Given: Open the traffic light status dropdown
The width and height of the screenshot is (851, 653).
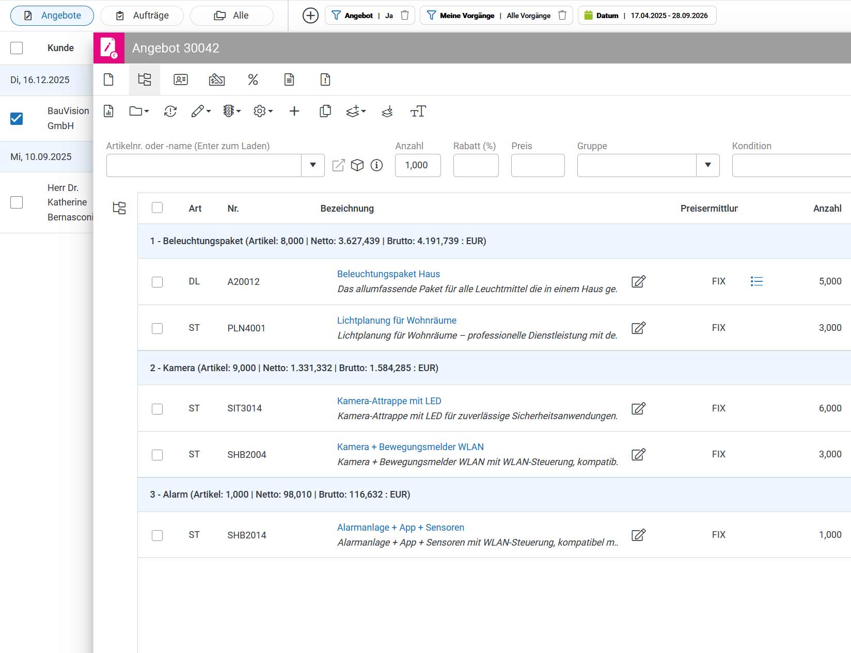Looking at the screenshot, I should coord(232,111).
